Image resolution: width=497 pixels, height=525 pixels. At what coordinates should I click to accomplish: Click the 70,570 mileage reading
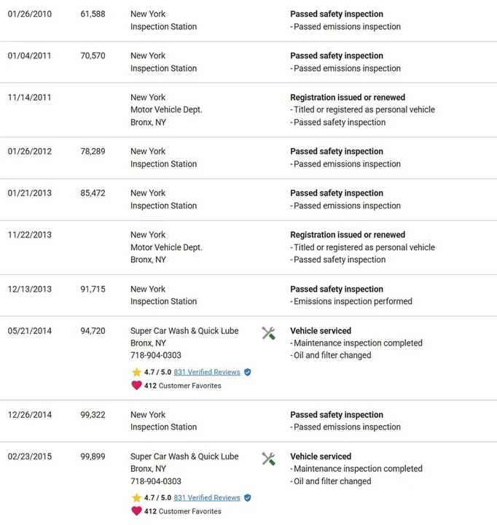point(93,55)
